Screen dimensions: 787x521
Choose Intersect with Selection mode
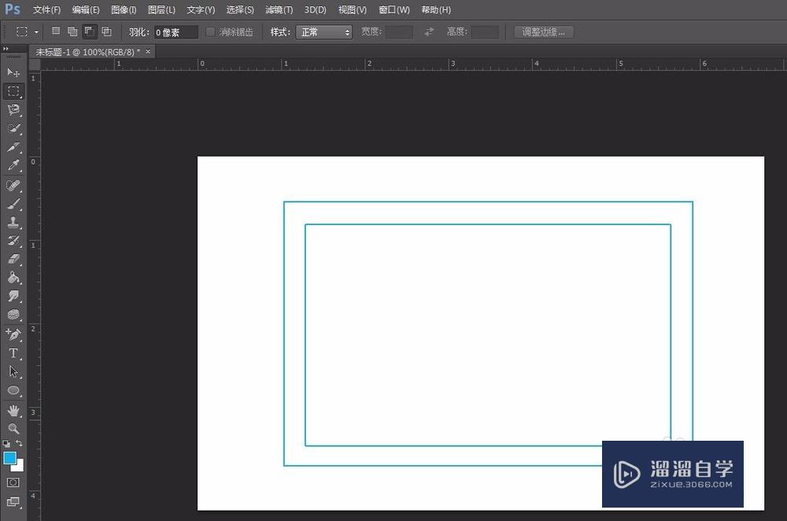point(106,31)
